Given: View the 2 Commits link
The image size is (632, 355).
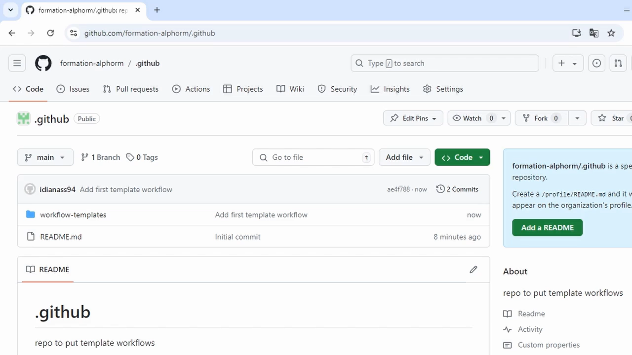Looking at the screenshot, I should click(462, 189).
